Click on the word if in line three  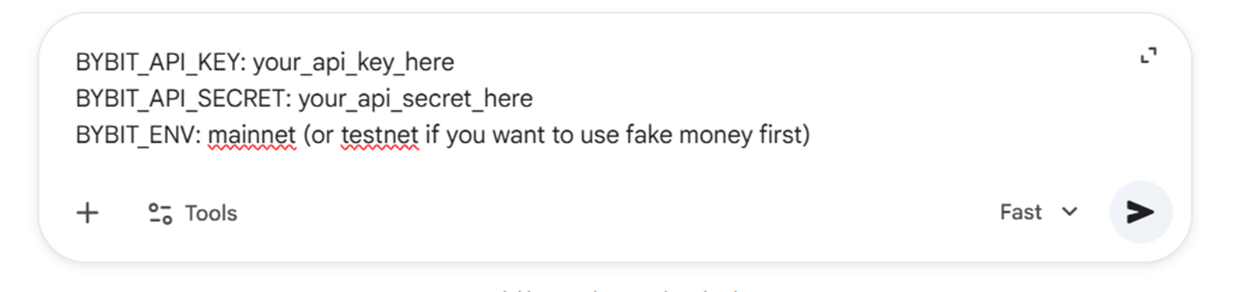pos(432,135)
